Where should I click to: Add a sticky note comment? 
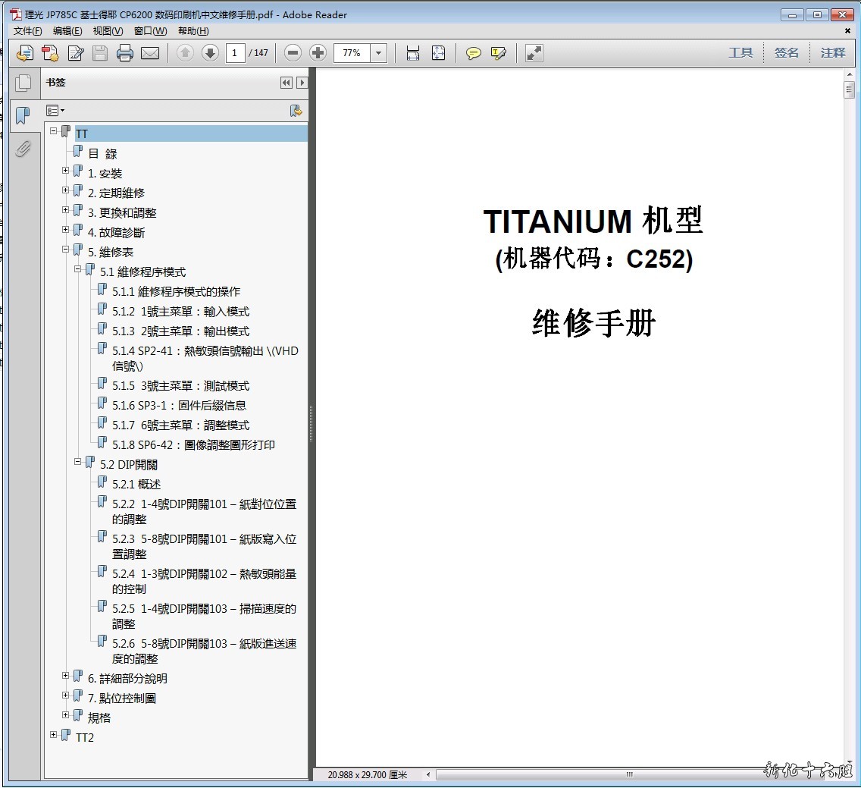tap(474, 53)
